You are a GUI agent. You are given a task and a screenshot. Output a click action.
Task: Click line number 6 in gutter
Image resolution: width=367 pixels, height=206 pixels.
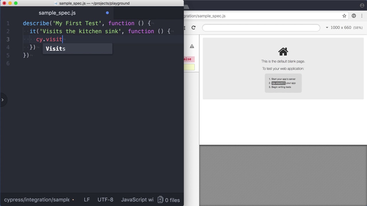8,63
